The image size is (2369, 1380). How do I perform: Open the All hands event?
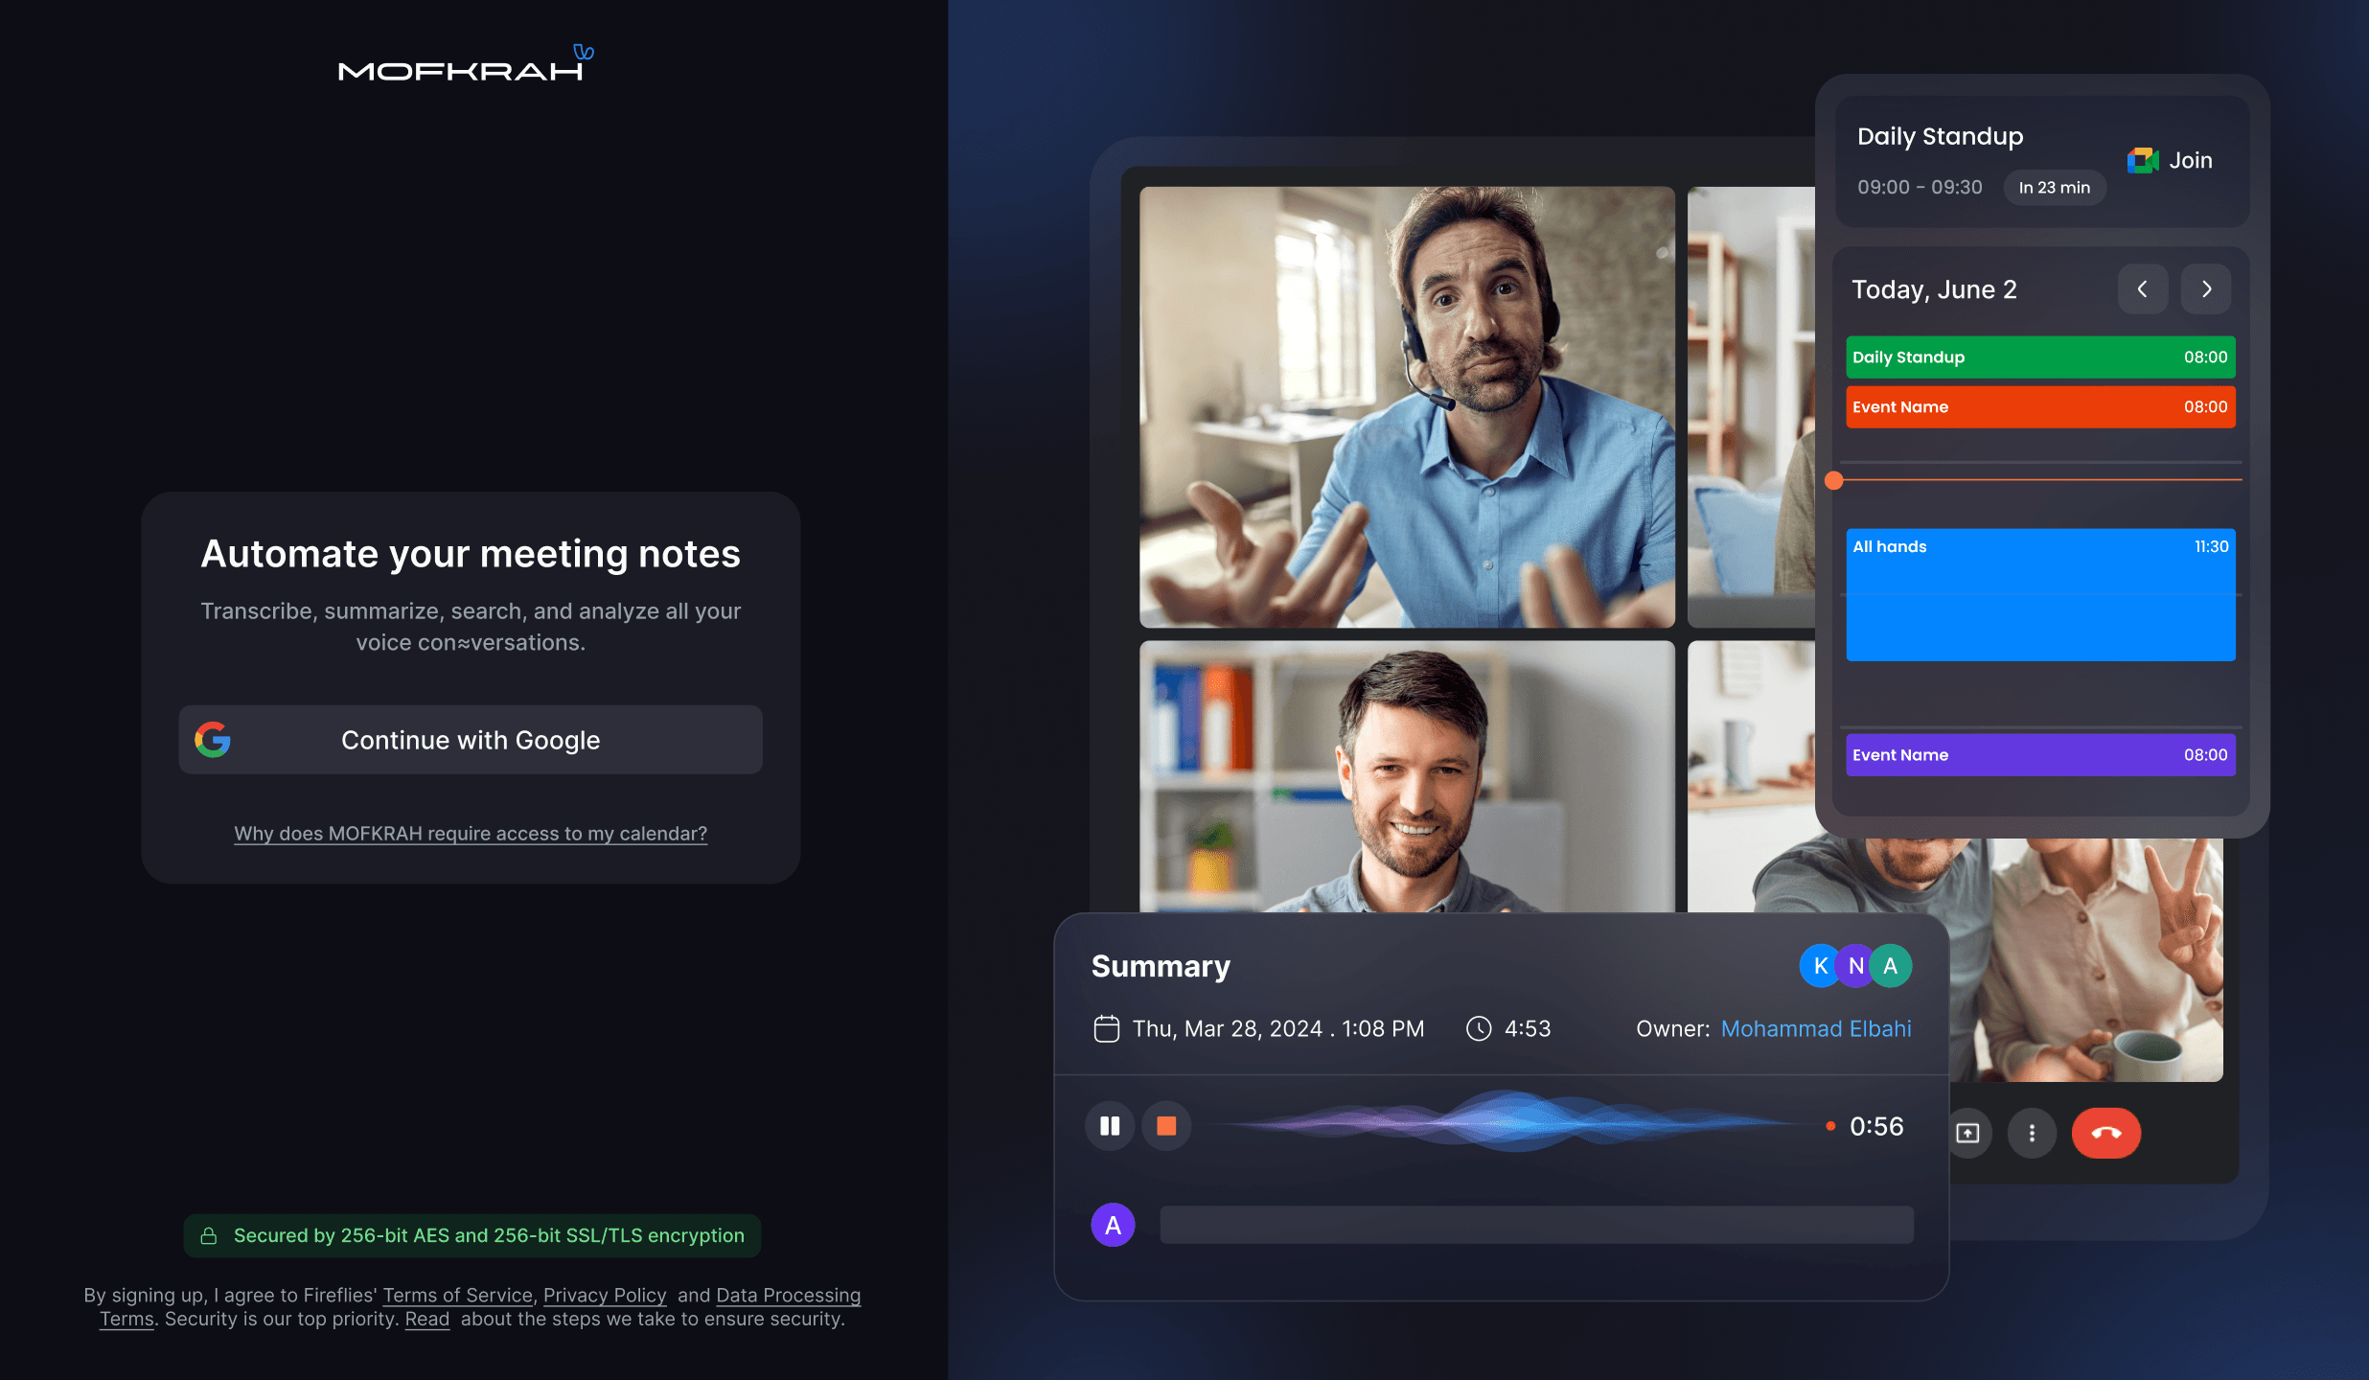(2041, 595)
